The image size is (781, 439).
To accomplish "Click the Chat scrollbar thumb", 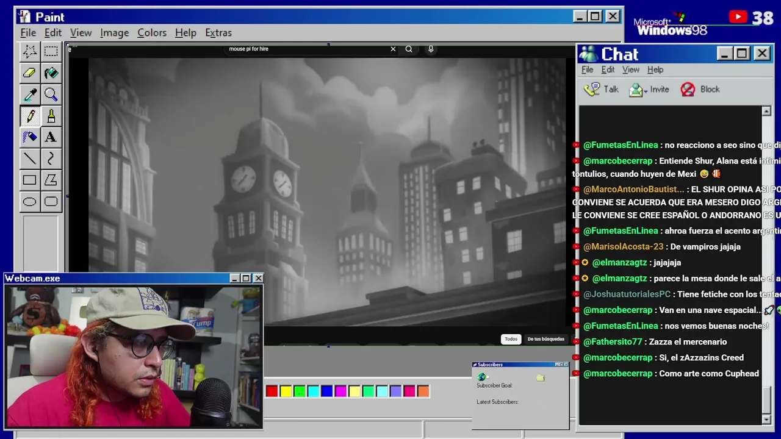I will pos(766,401).
